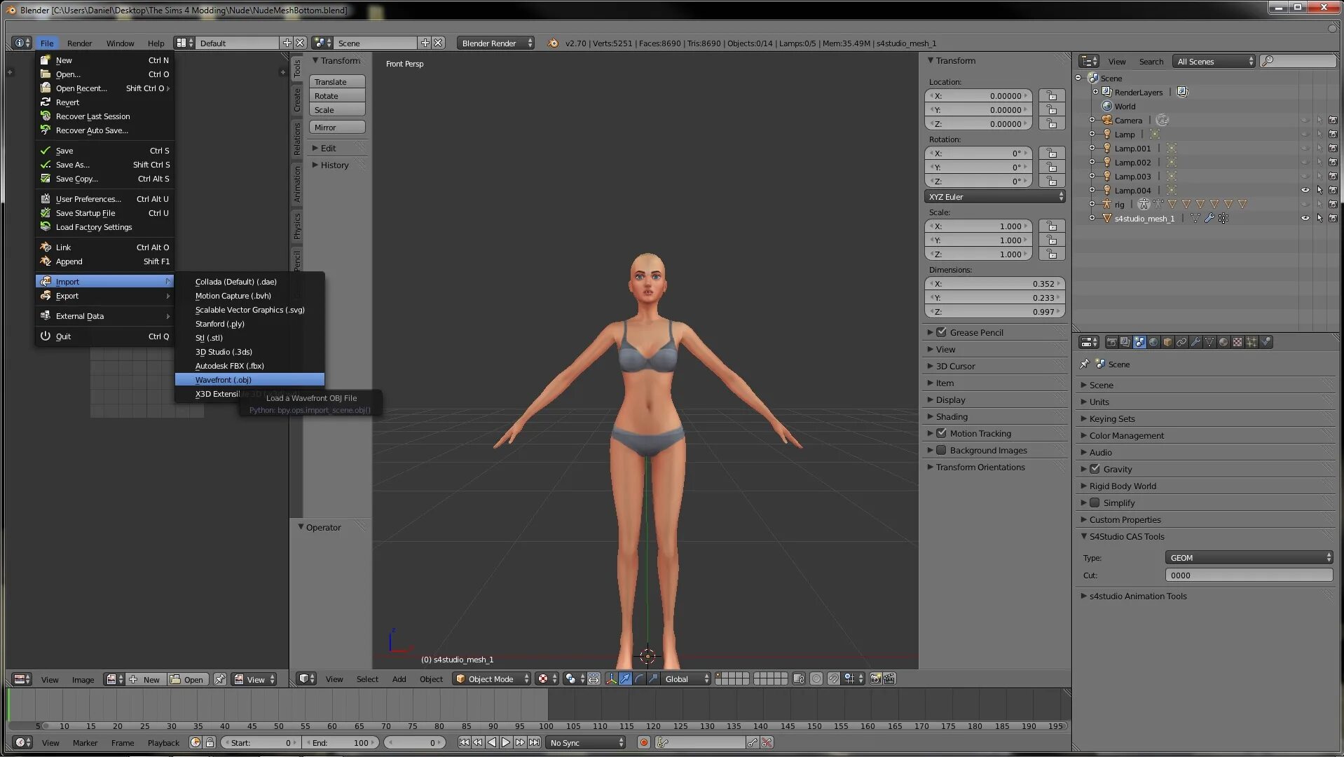Expand the s4studio Animation Tools panel

[1205, 596]
